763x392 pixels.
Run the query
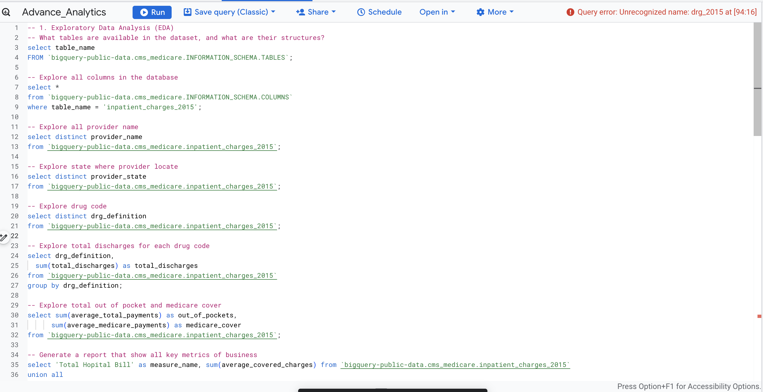coord(152,12)
